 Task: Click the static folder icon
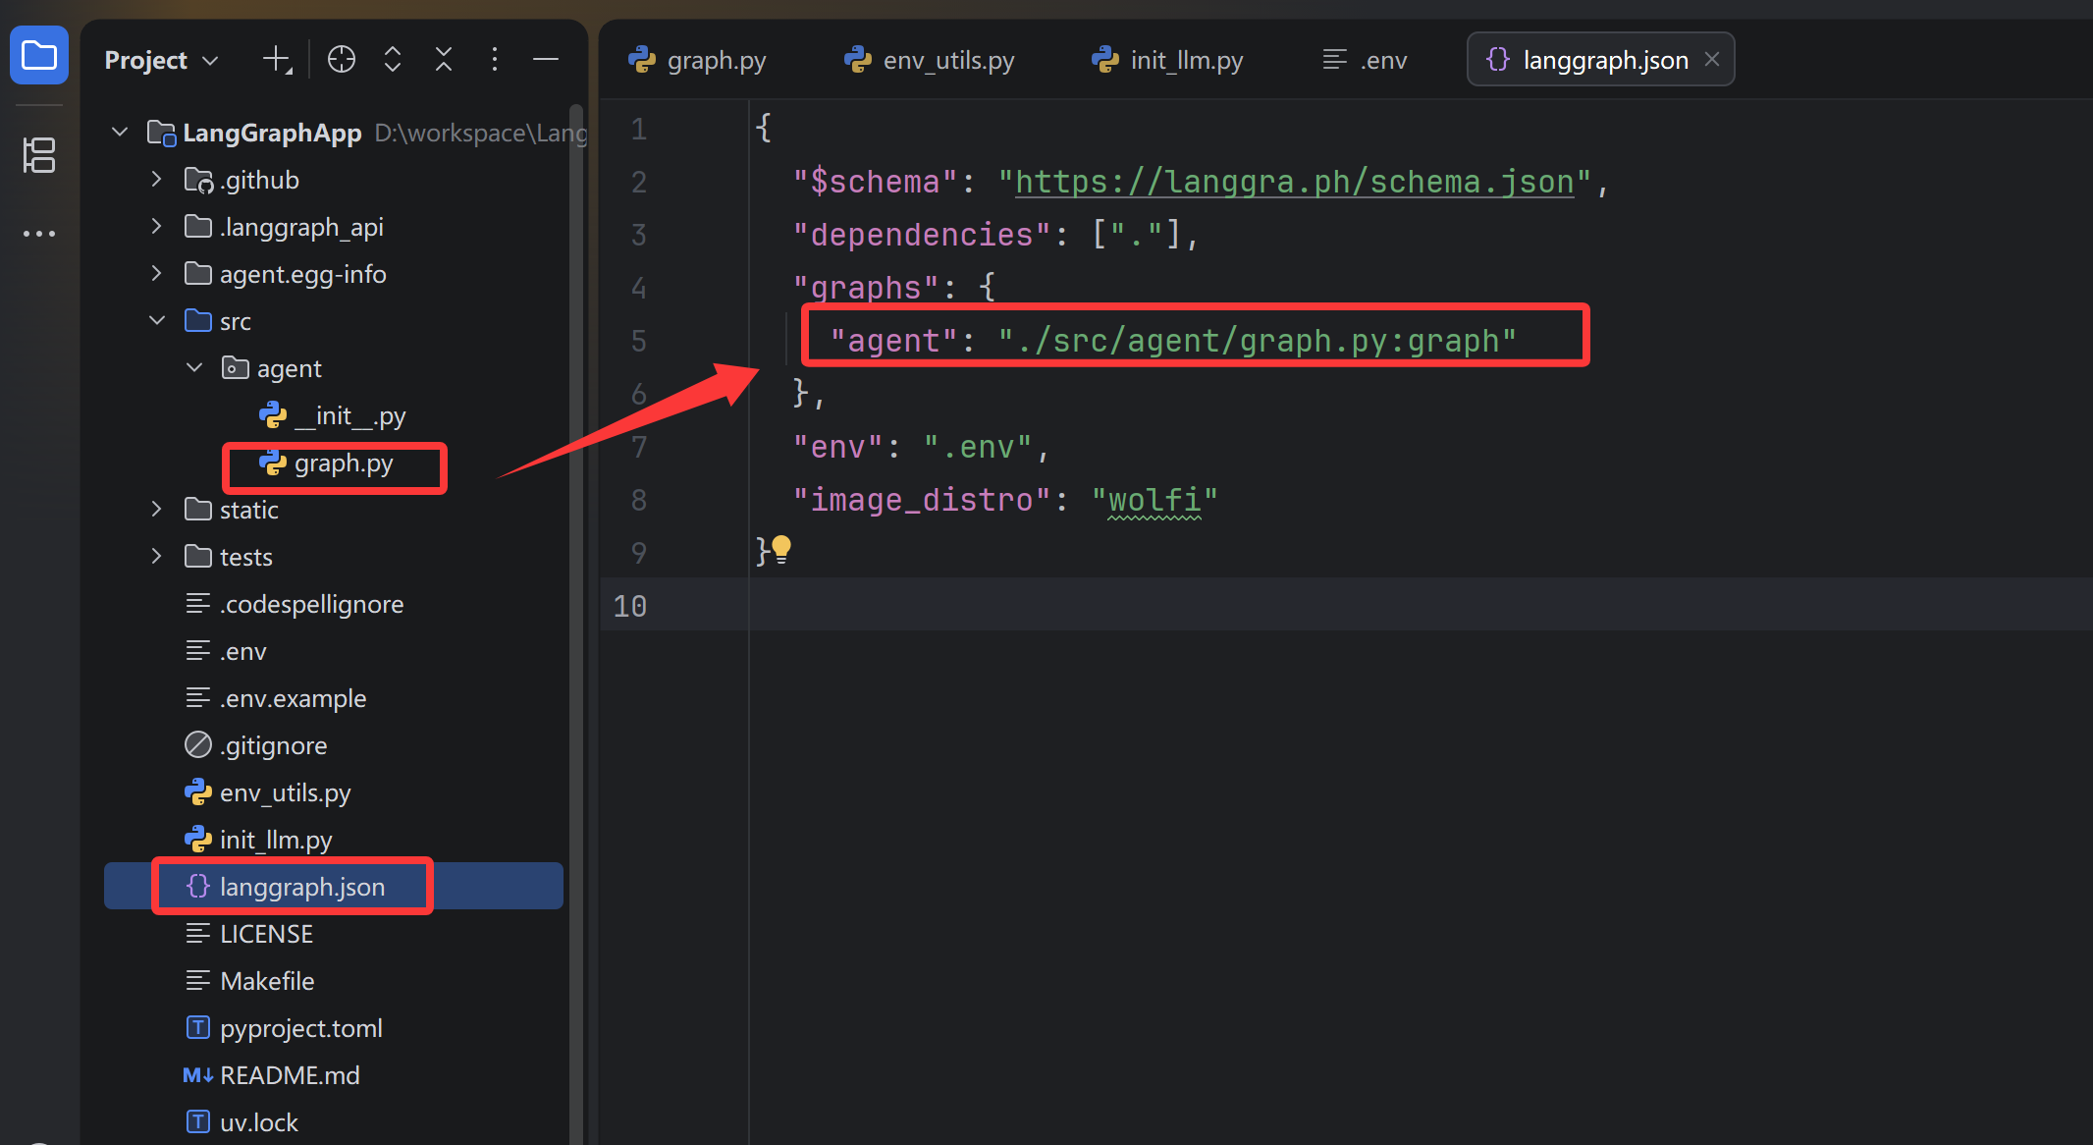point(198,509)
